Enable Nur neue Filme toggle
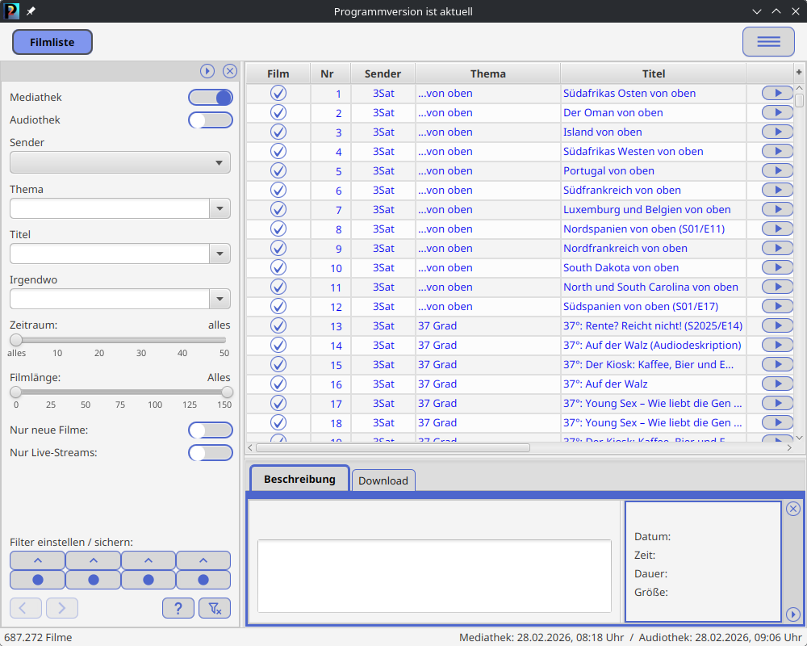Image resolution: width=807 pixels, height=646 pixels. tap(211, 430)
